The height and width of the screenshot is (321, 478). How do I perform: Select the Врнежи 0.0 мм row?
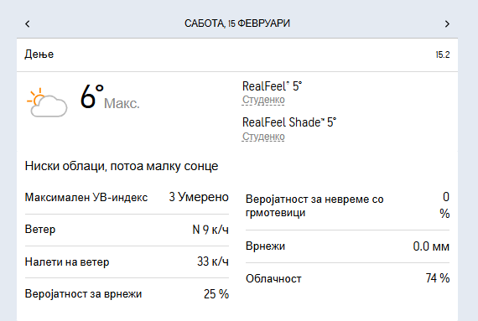pos(347,246)
